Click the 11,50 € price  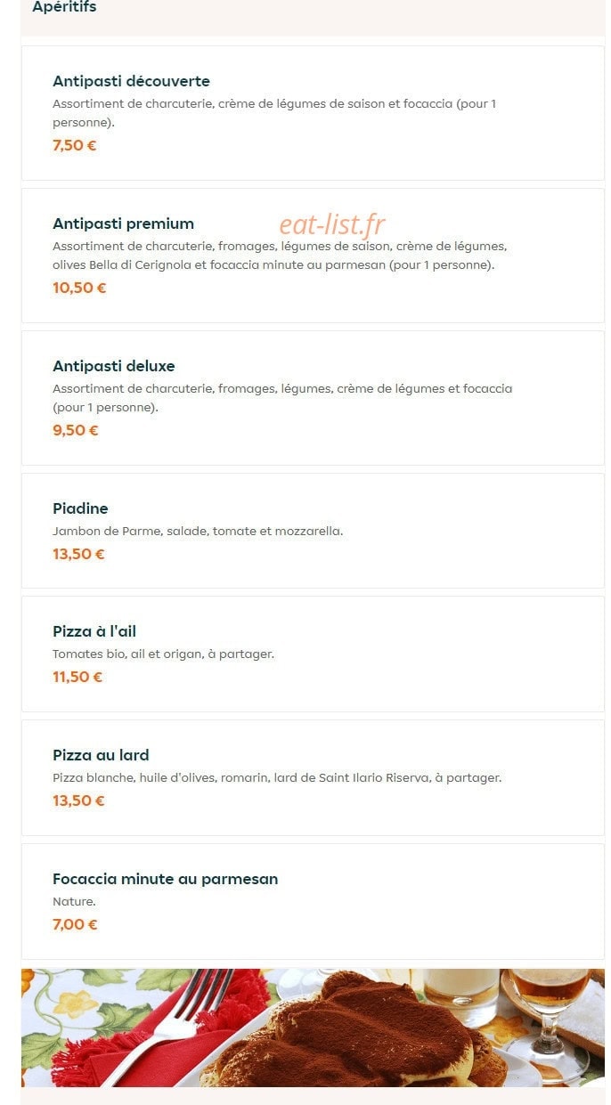77,677
